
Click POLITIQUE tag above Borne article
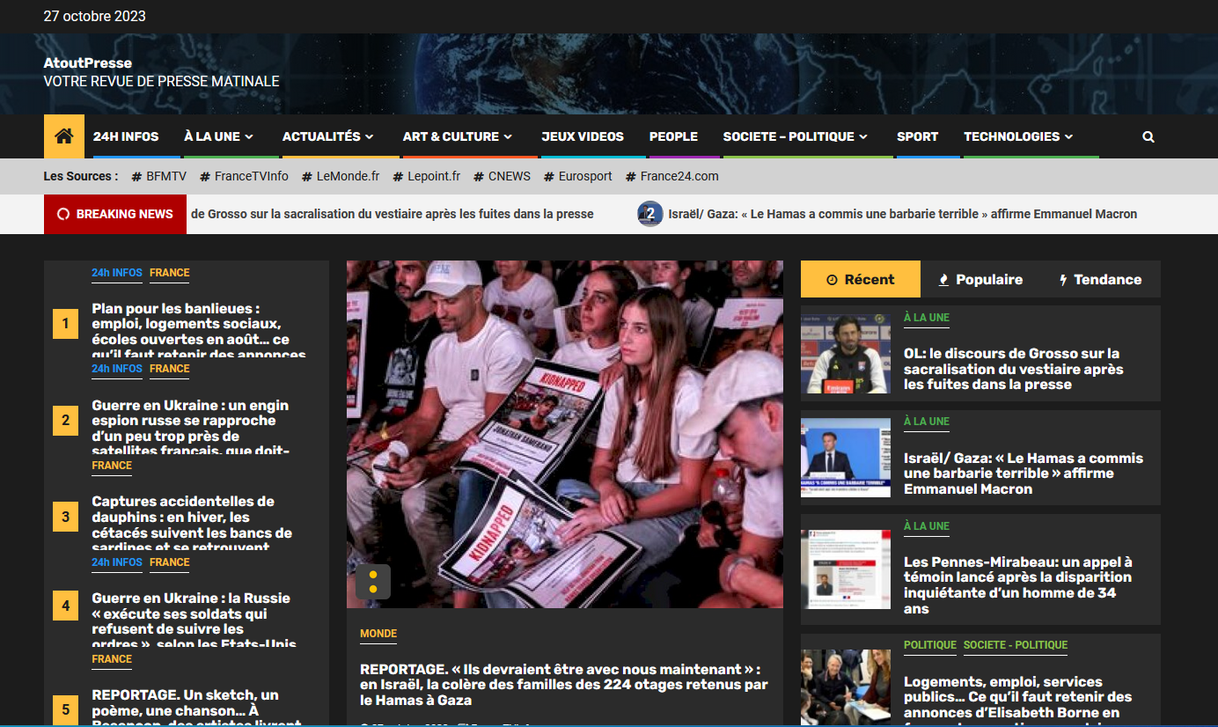point(930,645)
